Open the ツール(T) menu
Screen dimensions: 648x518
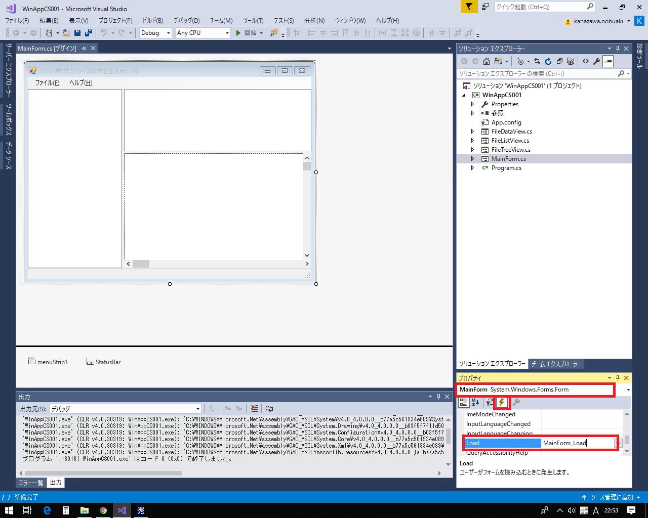pos(253,21)
